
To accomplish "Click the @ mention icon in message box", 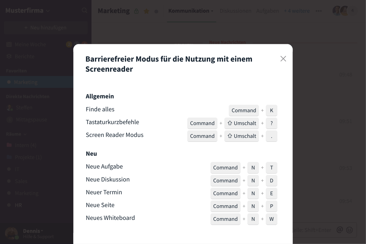I will click(x=339, y=230).
